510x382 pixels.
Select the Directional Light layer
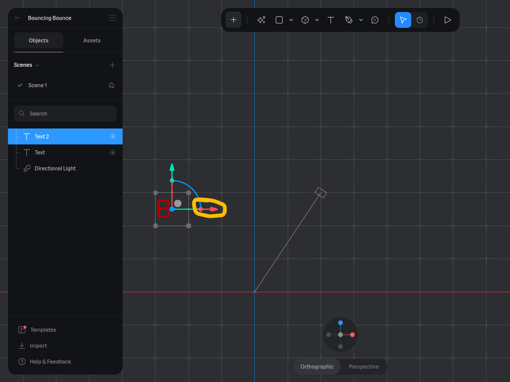[65, 168]
